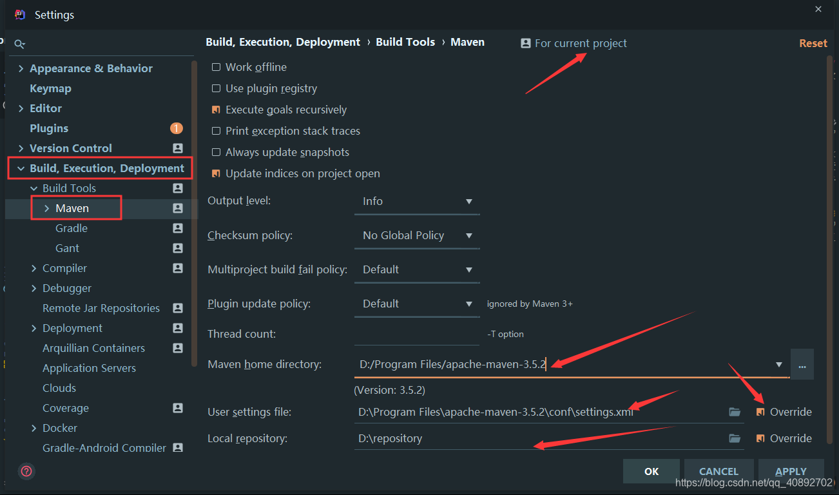Open the Maven home directory browse button
839x495 pixels.
(802, 365)
